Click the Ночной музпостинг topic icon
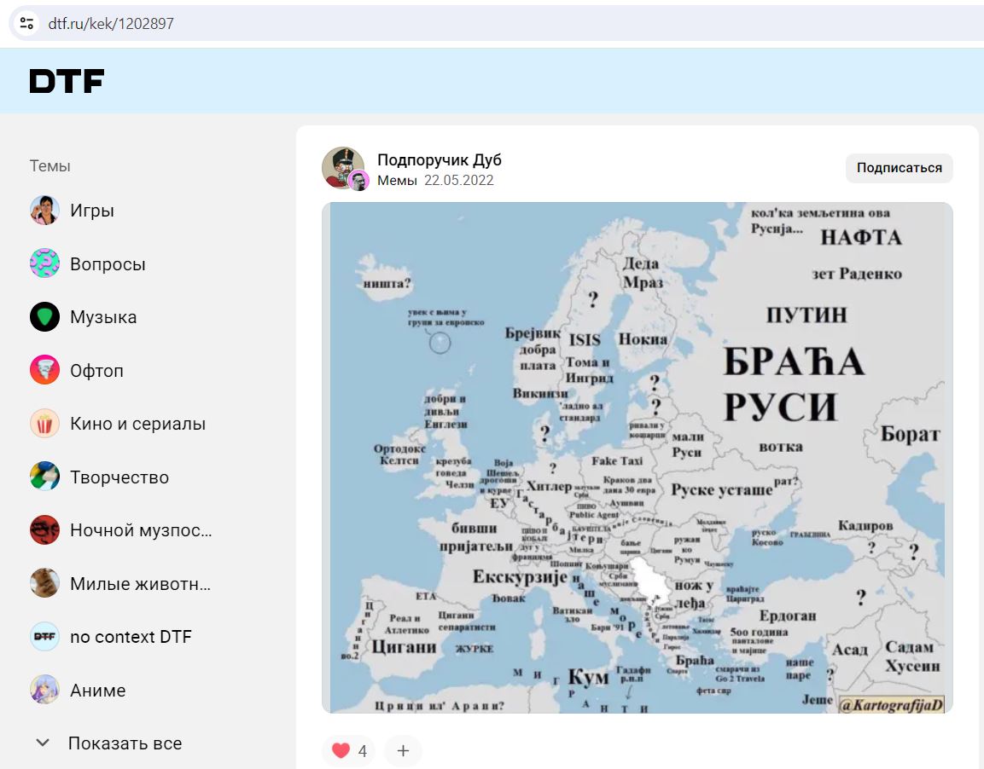This screenshot has height=769, width=984. 44,529
